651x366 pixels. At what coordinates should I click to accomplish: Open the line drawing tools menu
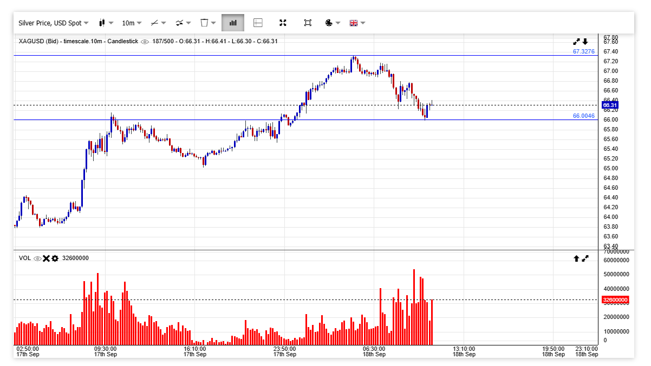click(x=158, y=23)
